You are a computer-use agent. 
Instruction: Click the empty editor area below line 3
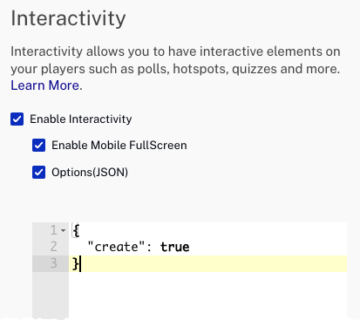[207, 295]
